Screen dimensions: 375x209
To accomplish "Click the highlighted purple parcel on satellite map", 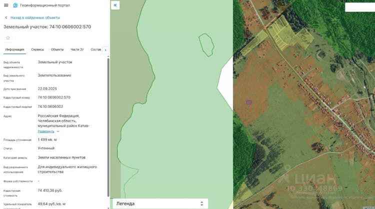I will [x=249, y=102].
